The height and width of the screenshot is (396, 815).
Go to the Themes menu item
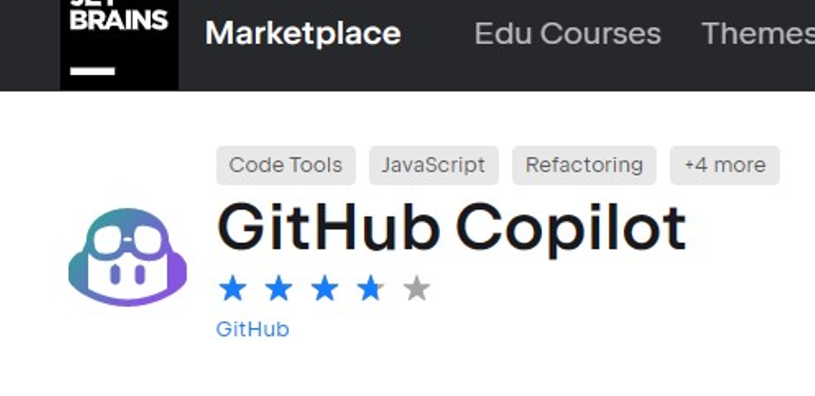click(x=758, y=33)
